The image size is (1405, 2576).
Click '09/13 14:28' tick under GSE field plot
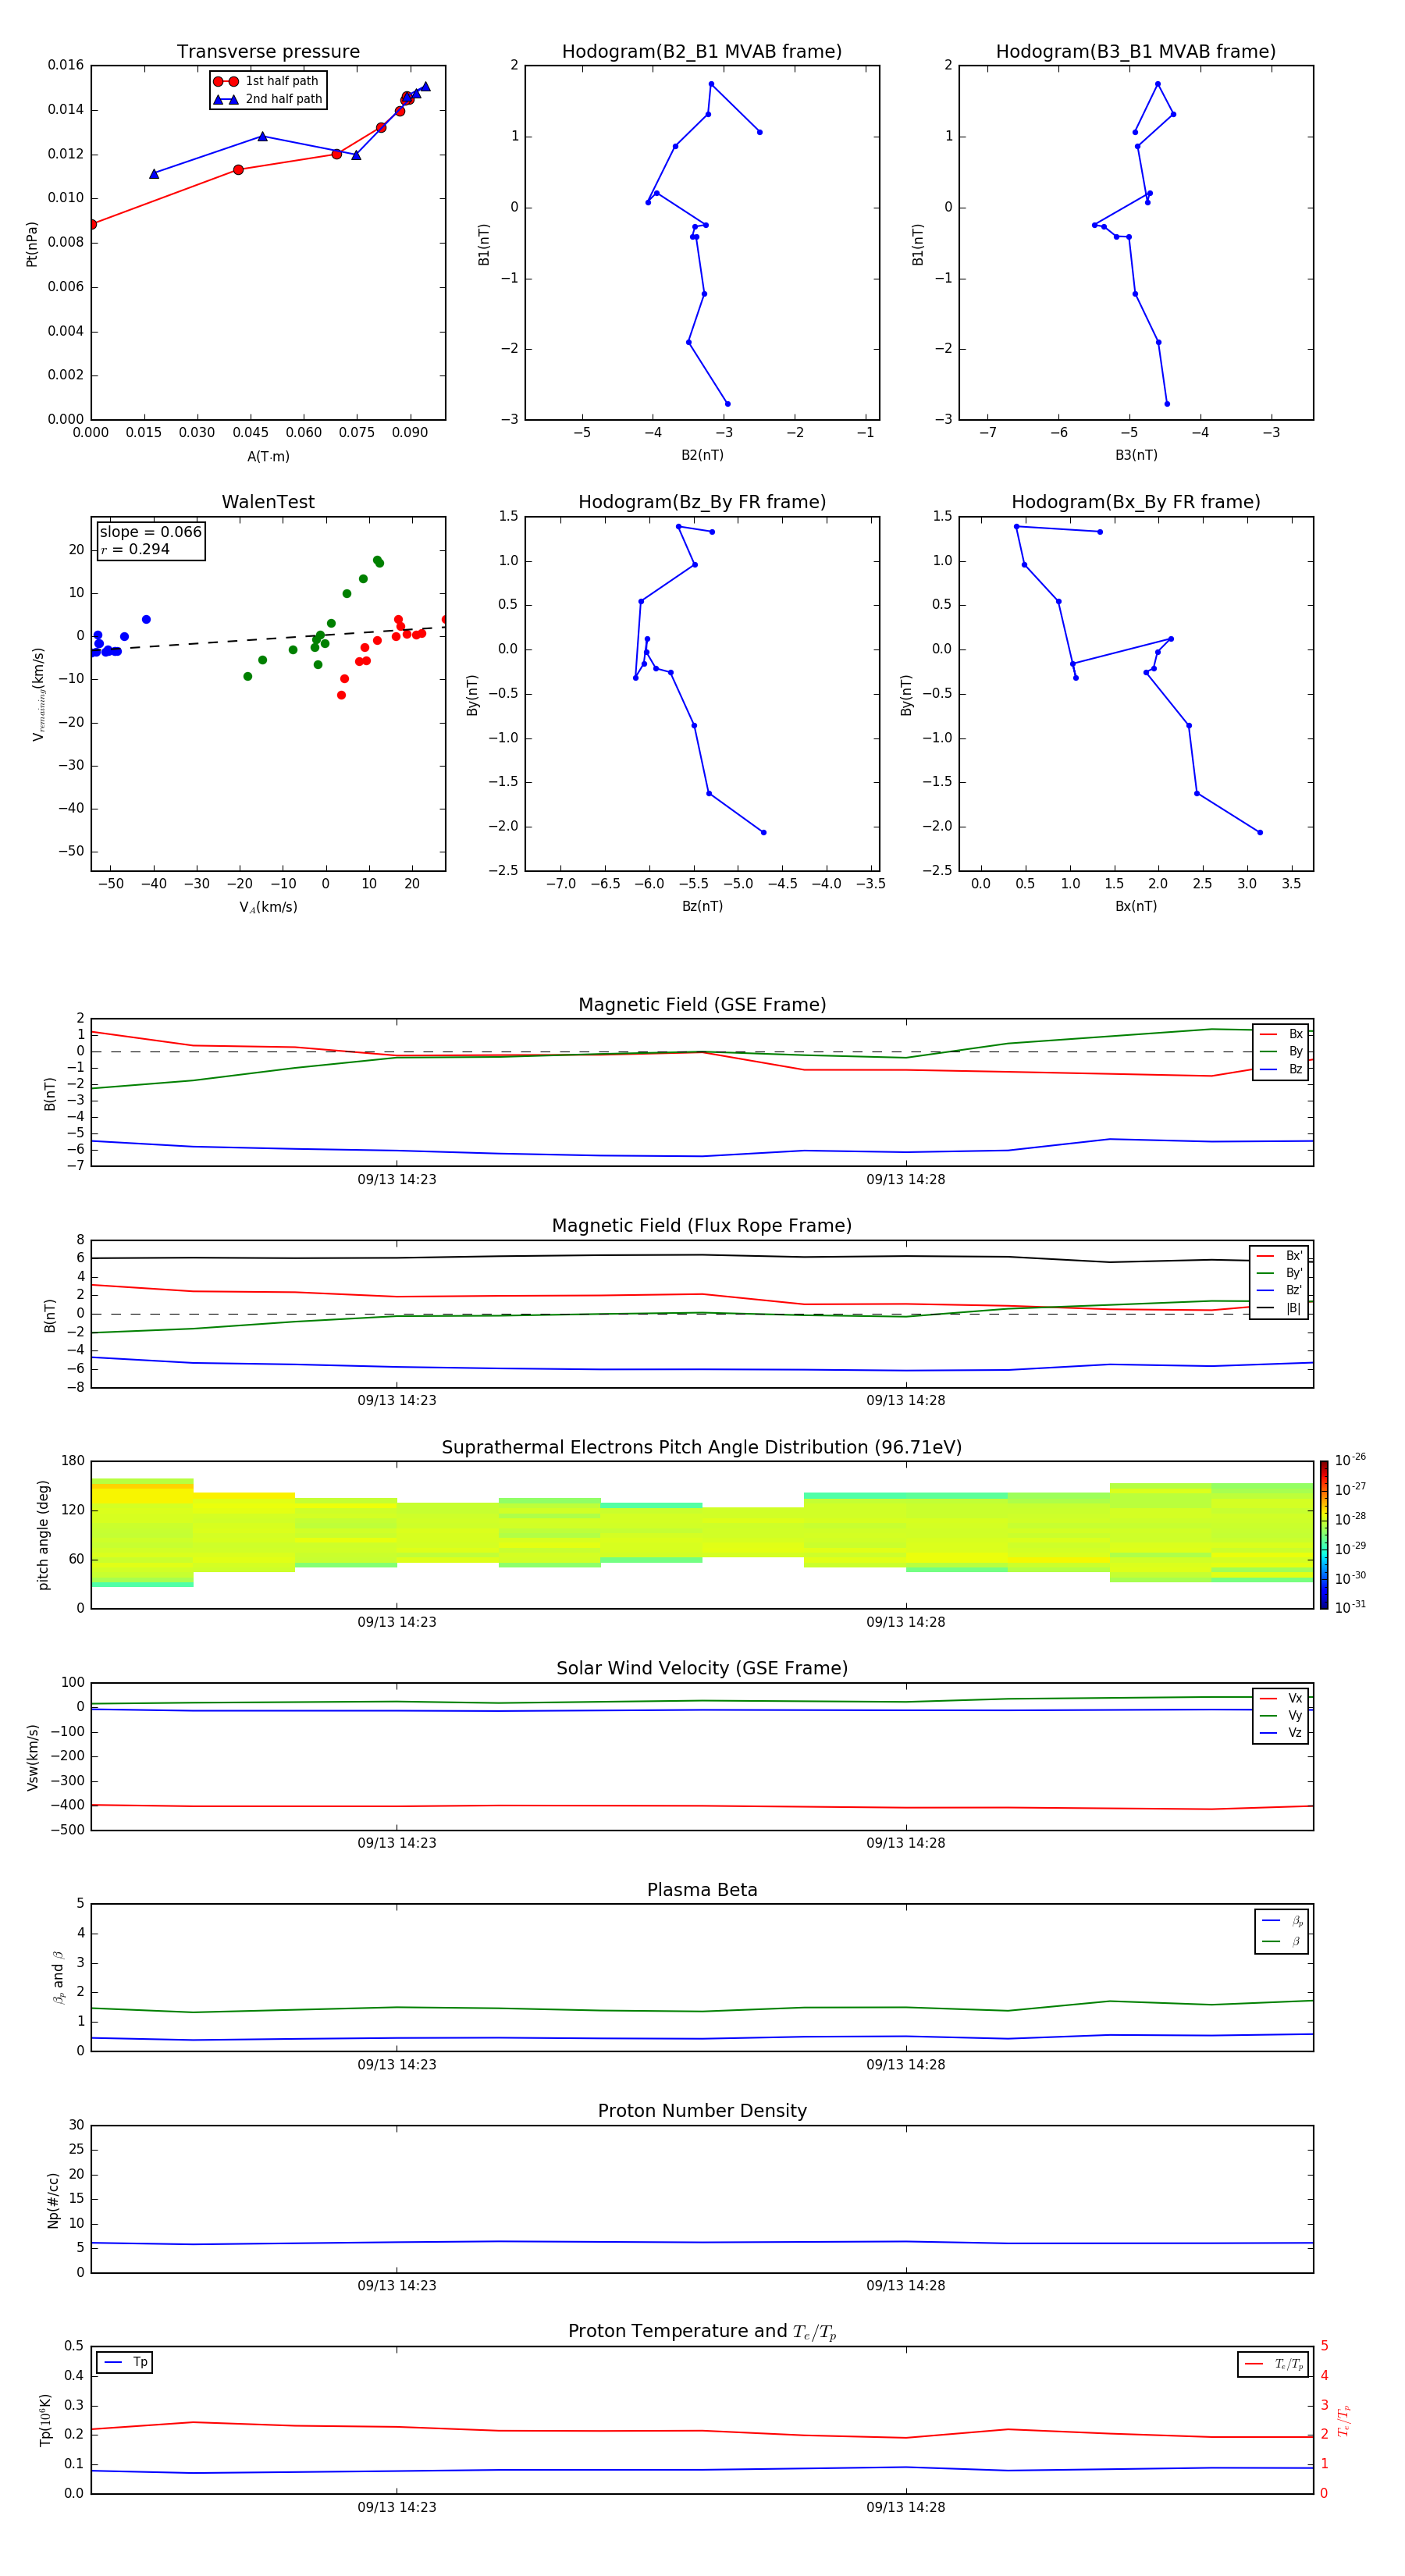(x=906, y=1180)
